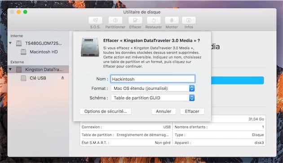Viewport: 283px width, 163px height.
Task: Click the disk3 device value
Action: 259,143
